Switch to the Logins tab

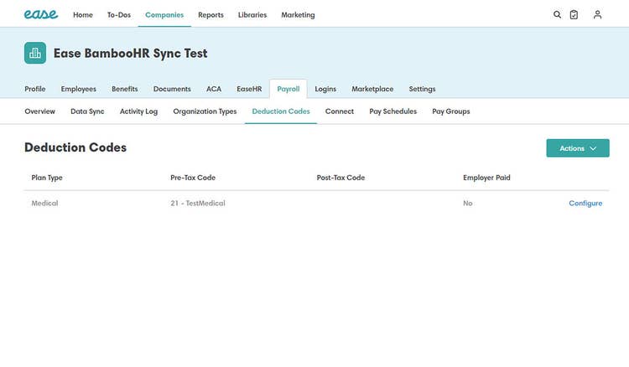coord(325,89)
